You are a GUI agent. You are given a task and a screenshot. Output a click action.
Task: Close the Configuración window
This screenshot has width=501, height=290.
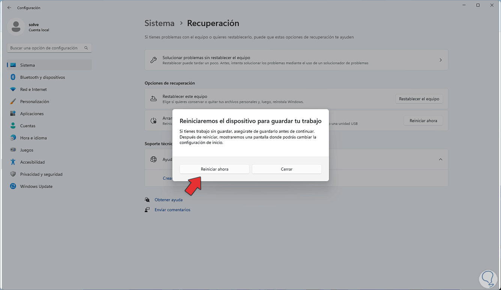(x=492, y=5)
